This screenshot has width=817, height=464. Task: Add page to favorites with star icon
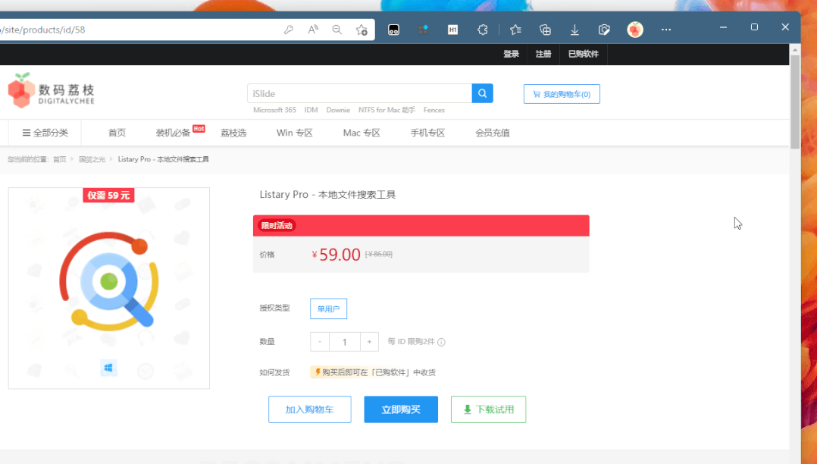coord(362,30)
